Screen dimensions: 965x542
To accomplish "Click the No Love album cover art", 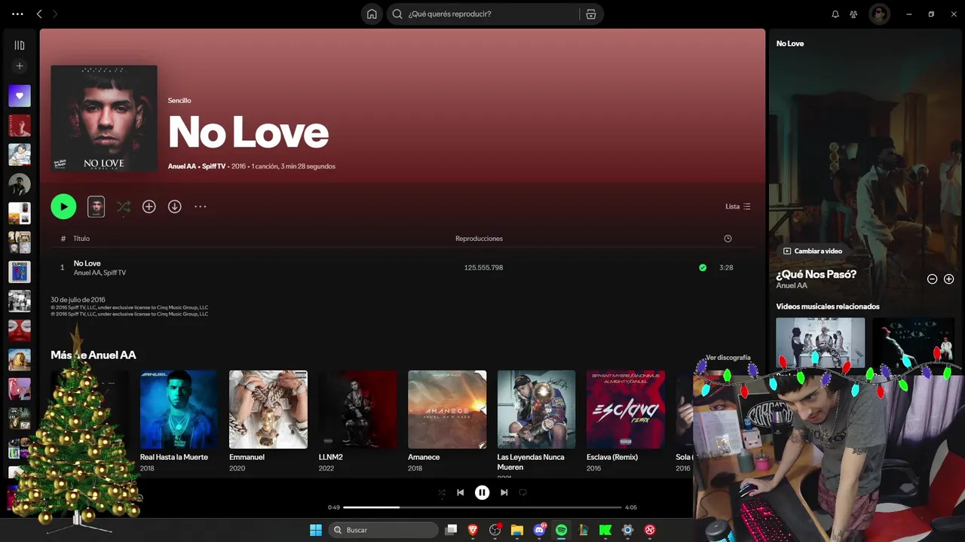I will pos(104,118).
